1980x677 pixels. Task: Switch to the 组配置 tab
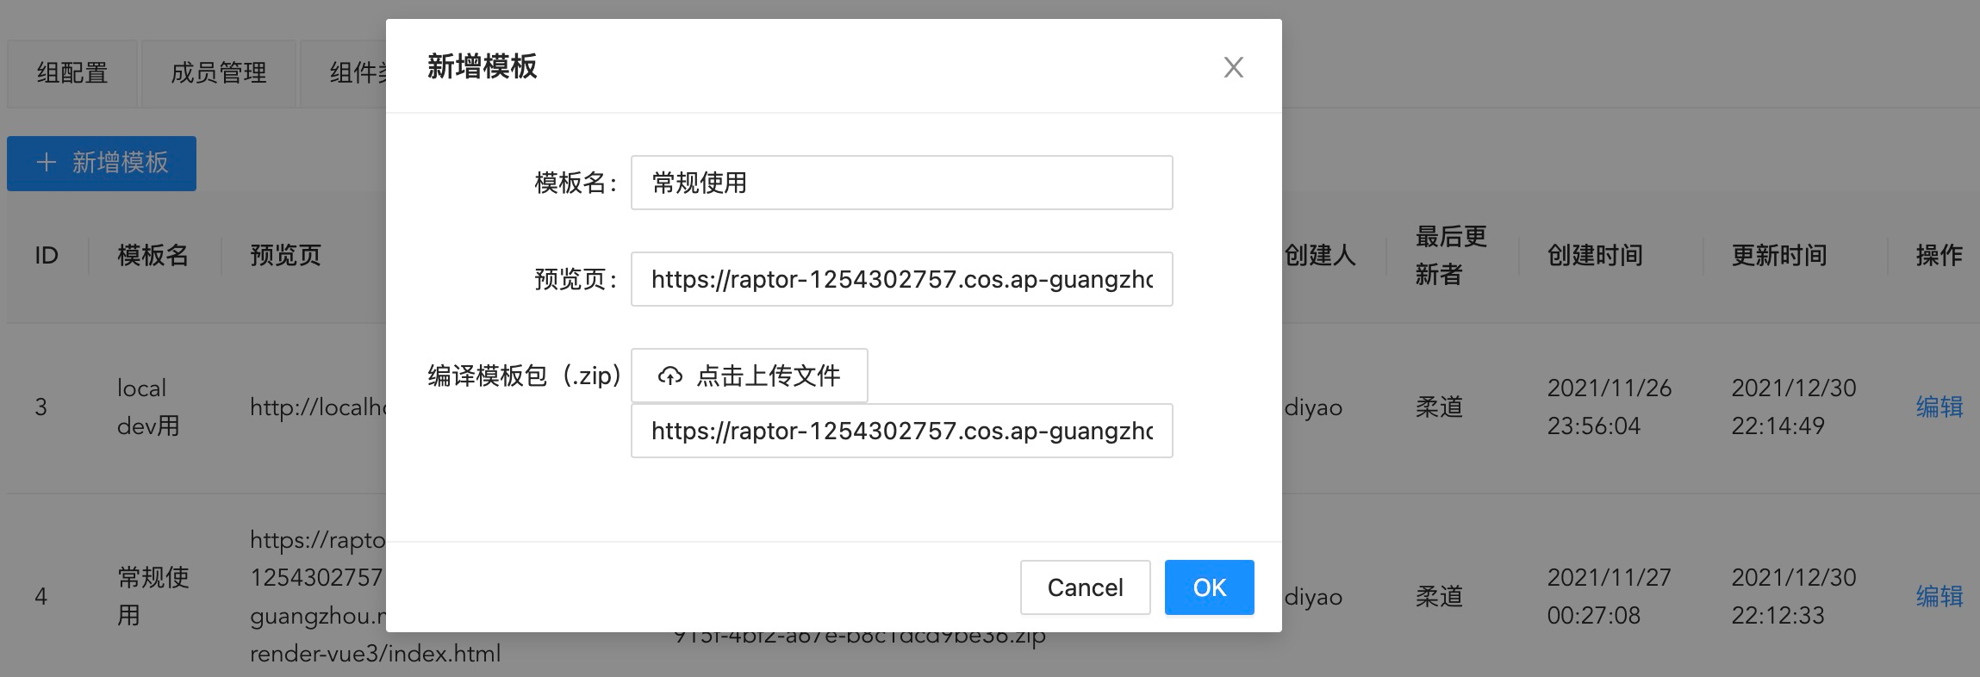click(72, 73)
